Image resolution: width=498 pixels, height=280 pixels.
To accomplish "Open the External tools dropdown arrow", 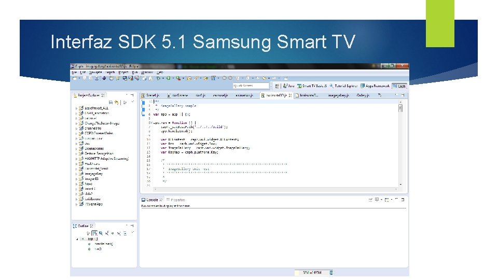I will point(183,78).
